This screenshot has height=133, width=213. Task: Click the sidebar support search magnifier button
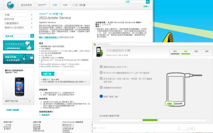(x=32, y=36)
